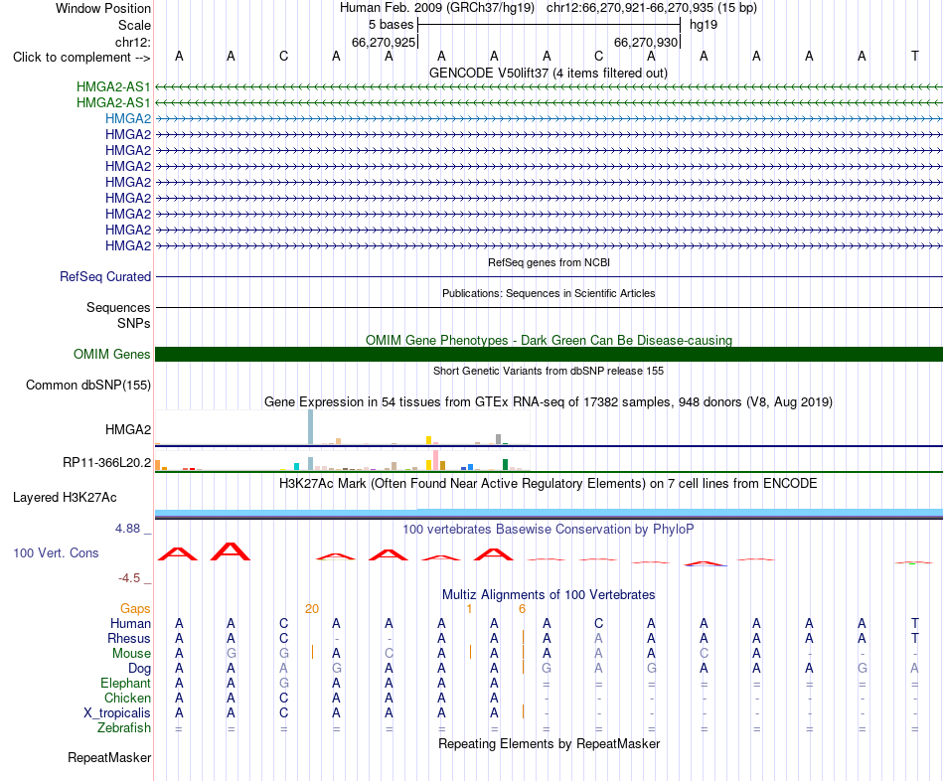944x781 pixels.
Task: Click the 'chr12:' base position label
Action: coord(132,42)
